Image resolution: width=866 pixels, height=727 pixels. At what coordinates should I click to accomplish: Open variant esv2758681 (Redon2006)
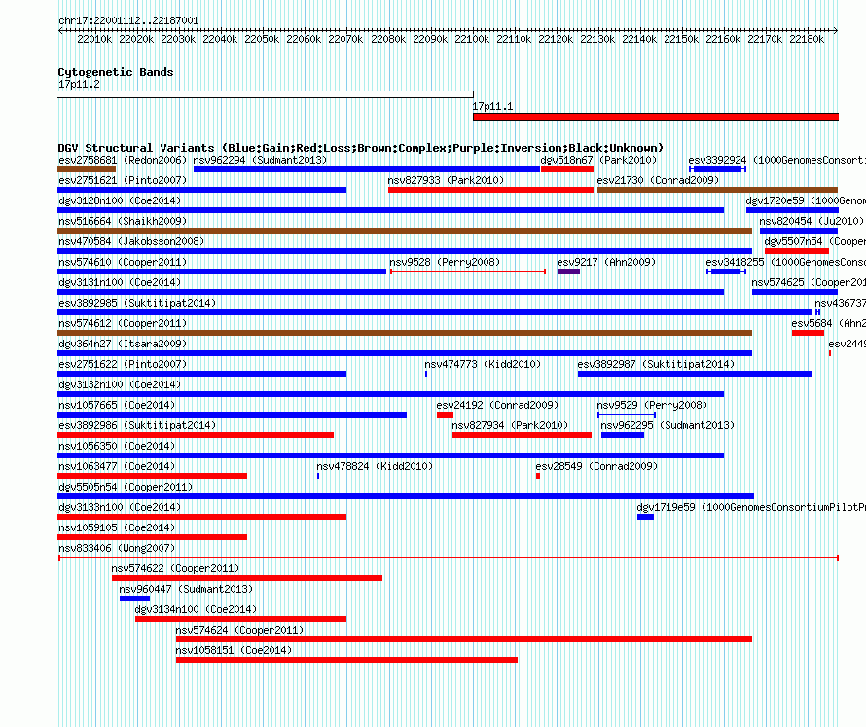tap(123, 161)
